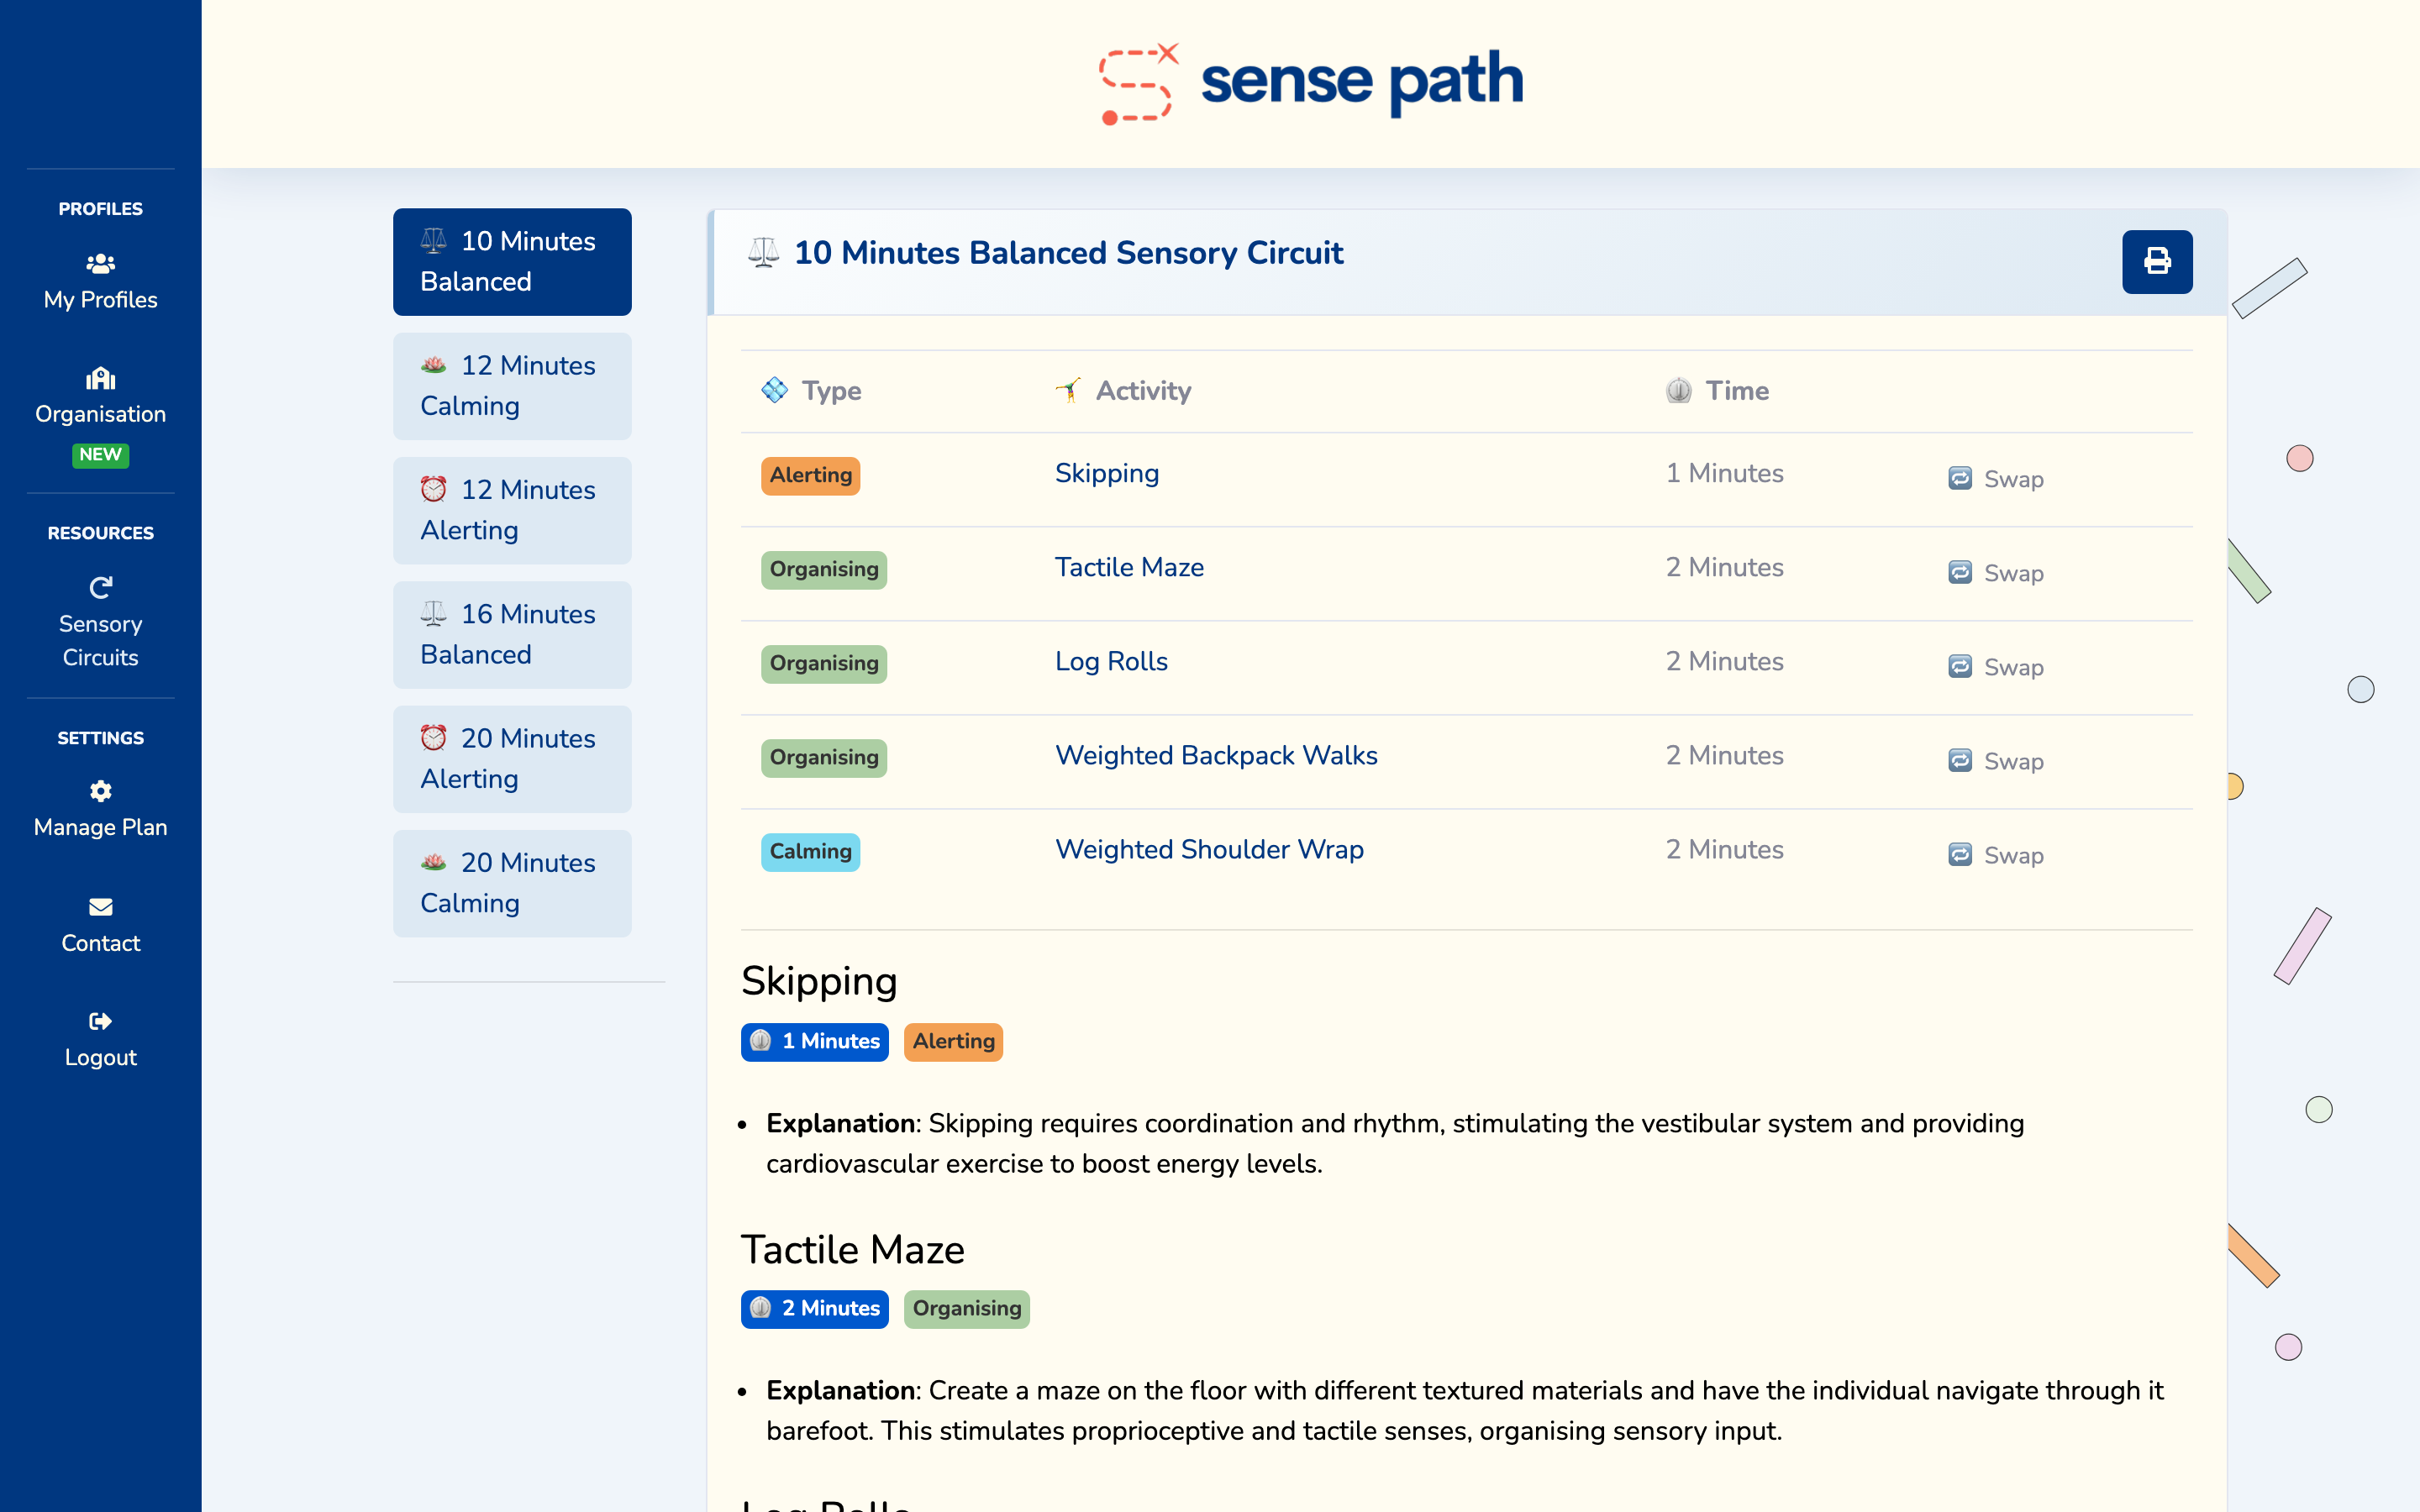Click the Organising badge beside Log Rolls

824,663
